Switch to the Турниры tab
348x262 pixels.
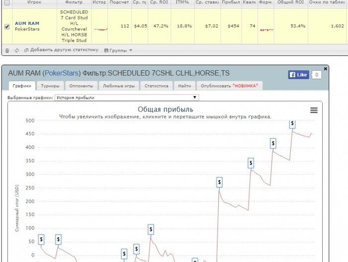[50, 86]
